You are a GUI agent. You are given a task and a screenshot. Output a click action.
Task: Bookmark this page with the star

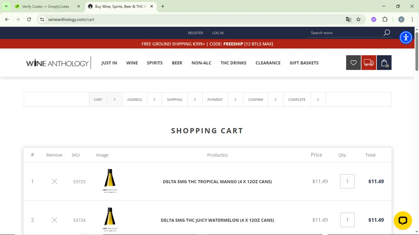pos(358,20)
